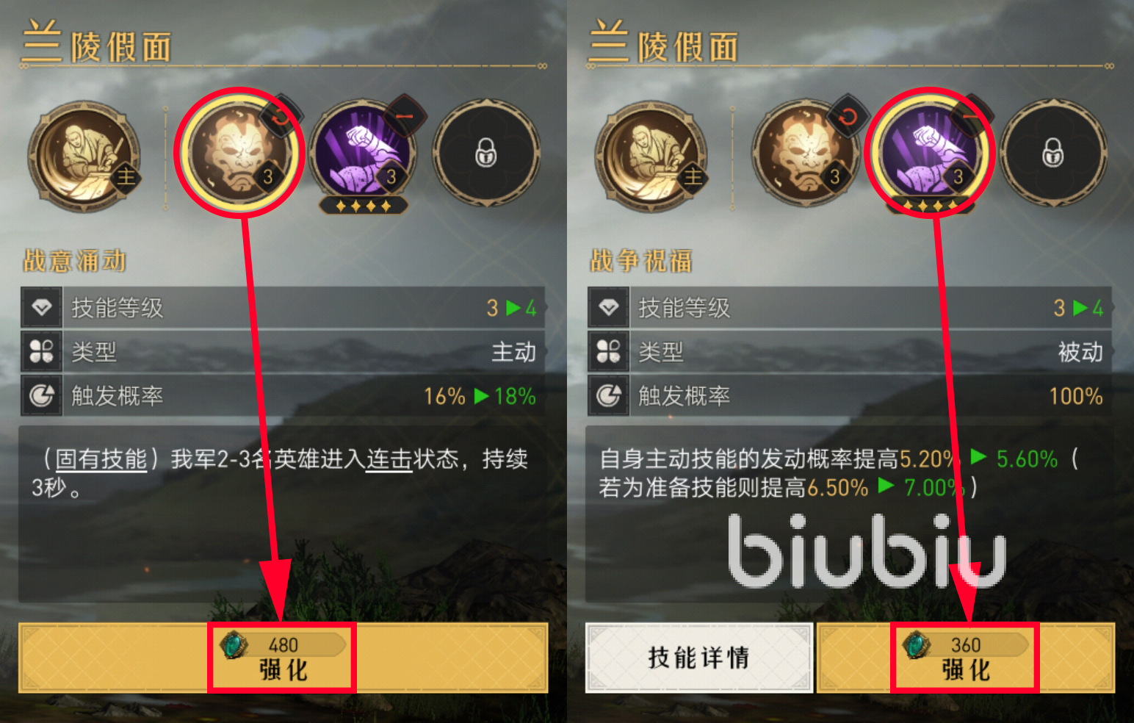Screen dimensions: 1134x723
Task: Select the highlighted golden mask skill in left panel
Action: point(239,153)
